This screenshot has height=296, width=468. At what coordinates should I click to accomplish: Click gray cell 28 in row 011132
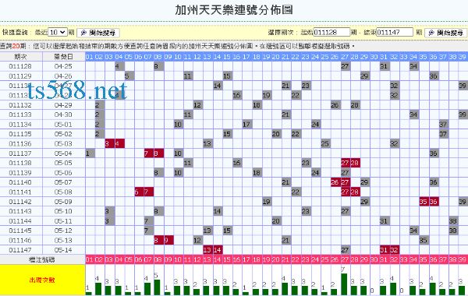coord(355,105)
